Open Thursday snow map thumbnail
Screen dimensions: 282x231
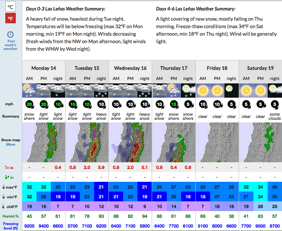coord(174,142)
